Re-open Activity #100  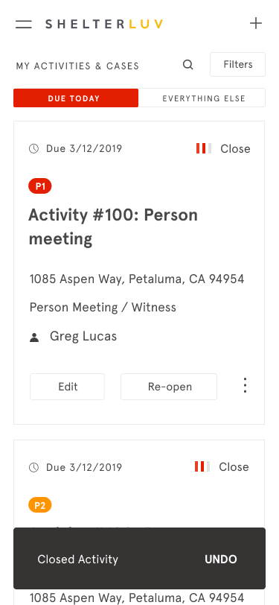[169, 387]
